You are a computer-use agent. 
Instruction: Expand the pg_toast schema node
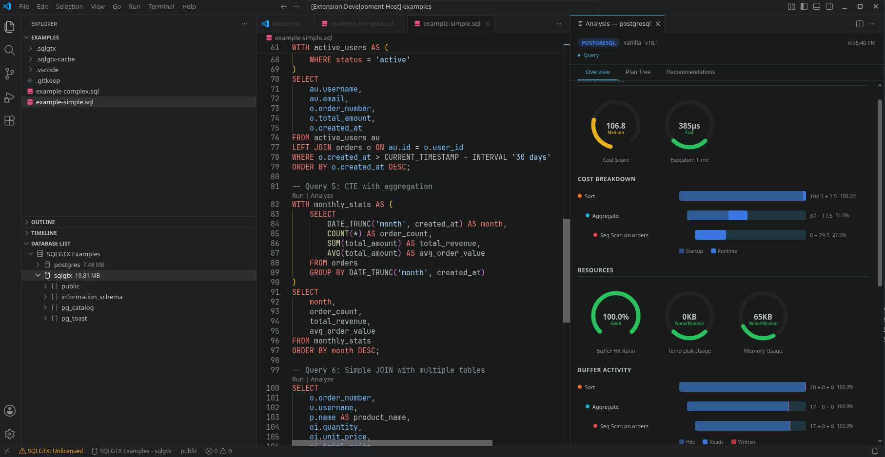coord(45,318)
